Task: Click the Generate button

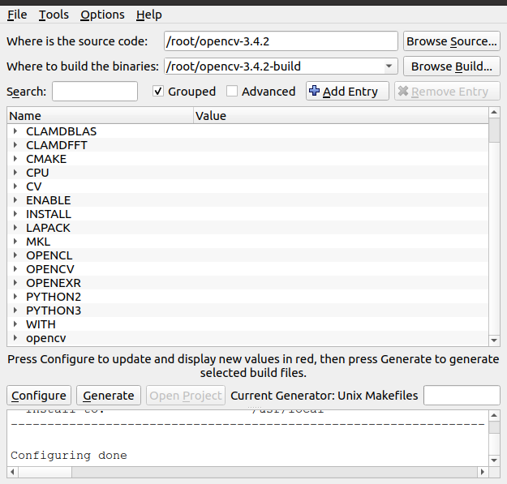Action: coord(109,395)
